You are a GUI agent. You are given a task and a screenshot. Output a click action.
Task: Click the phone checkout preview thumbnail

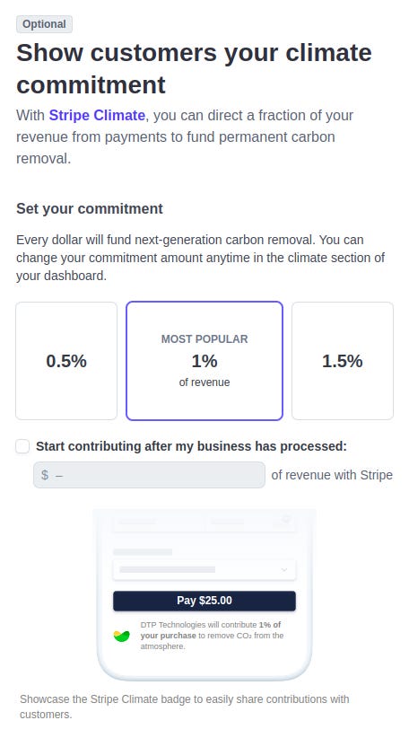[204, 594]
